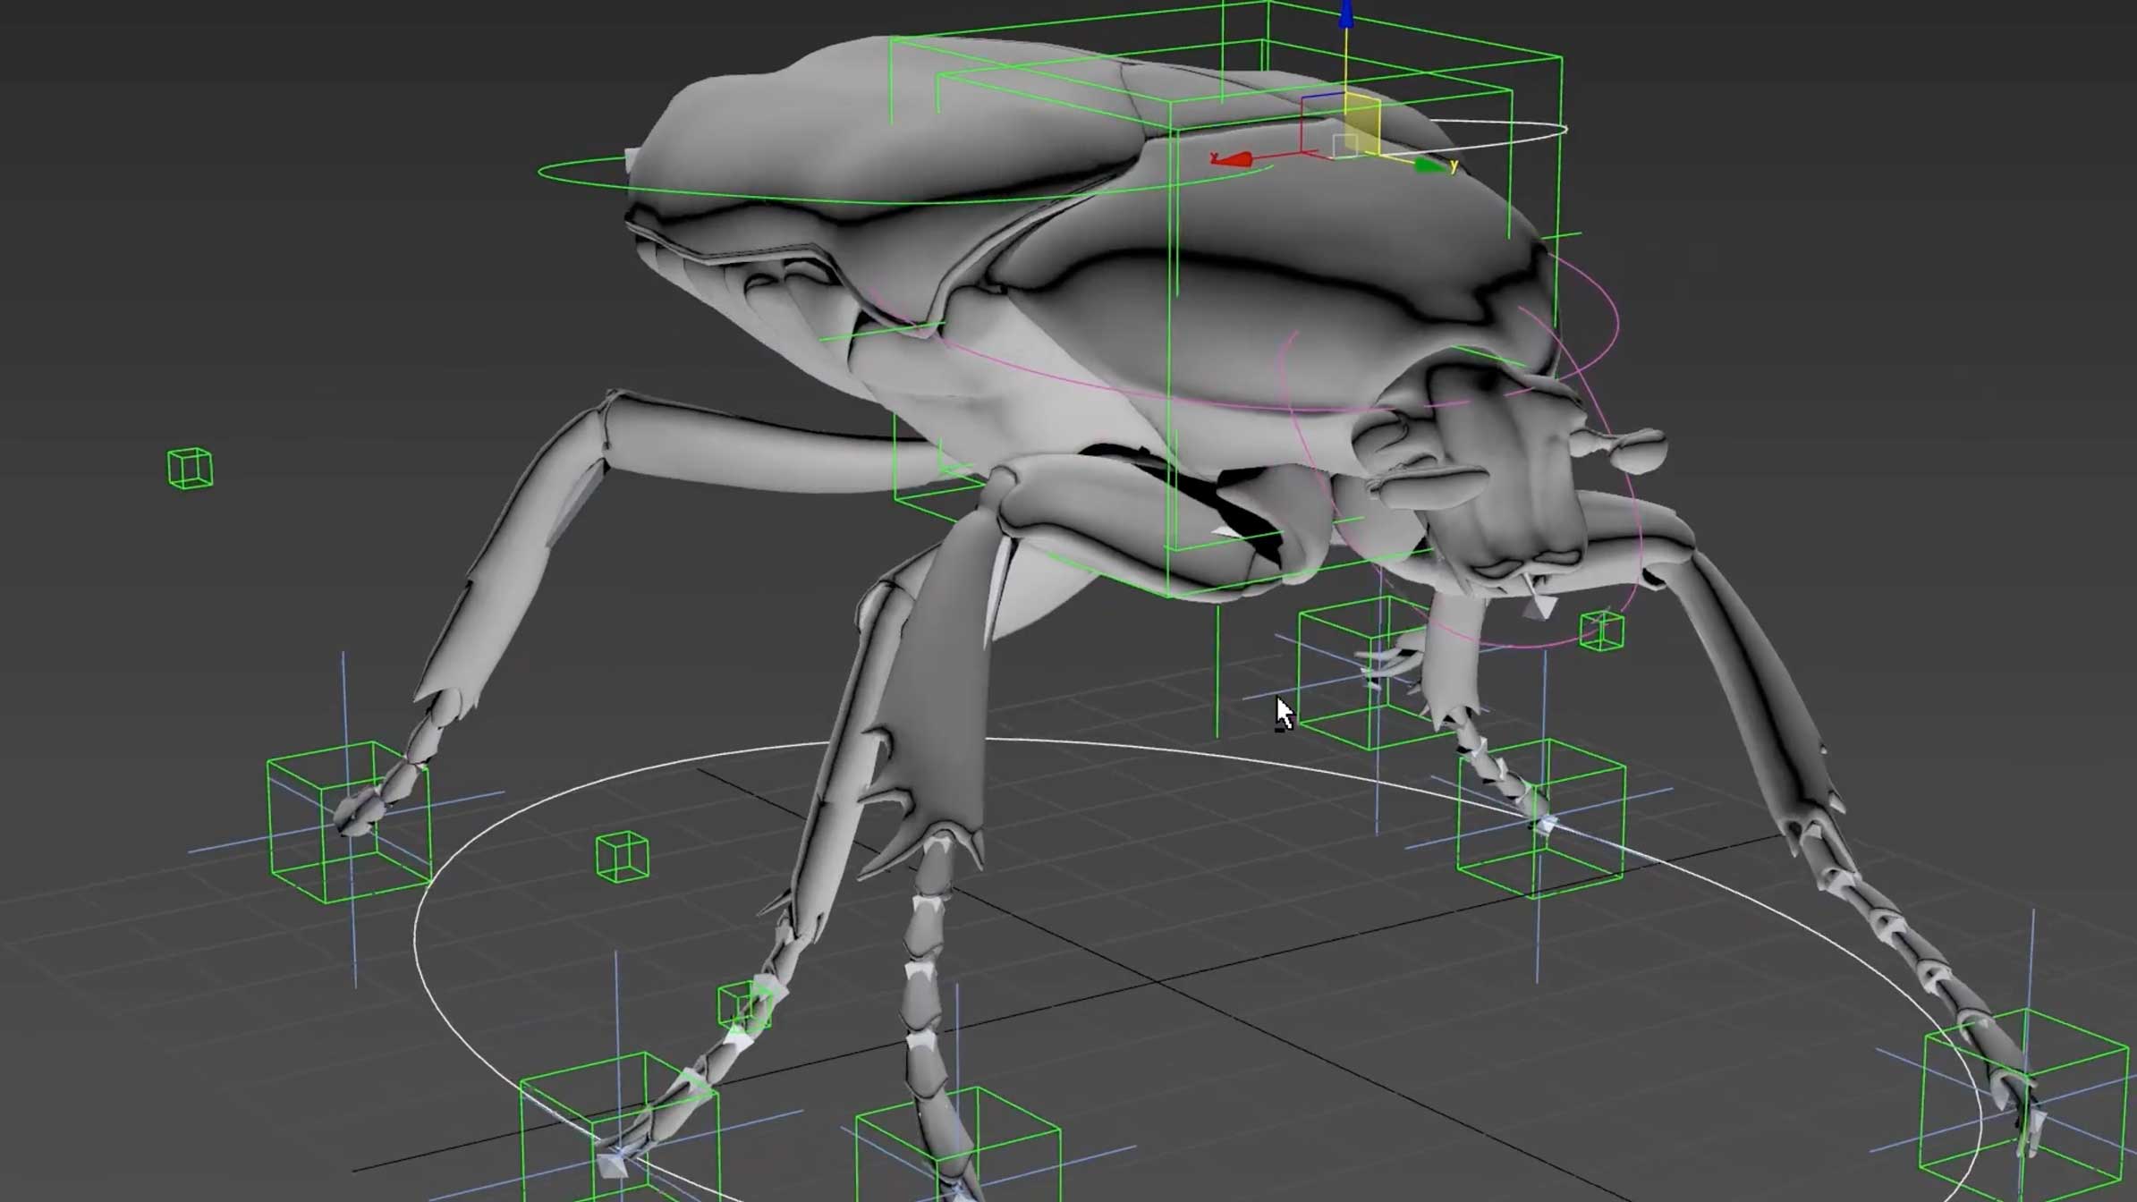Select the small green cube control at far left
The height and width of the screenshot is (1202, 2137).
coord(190,469)
